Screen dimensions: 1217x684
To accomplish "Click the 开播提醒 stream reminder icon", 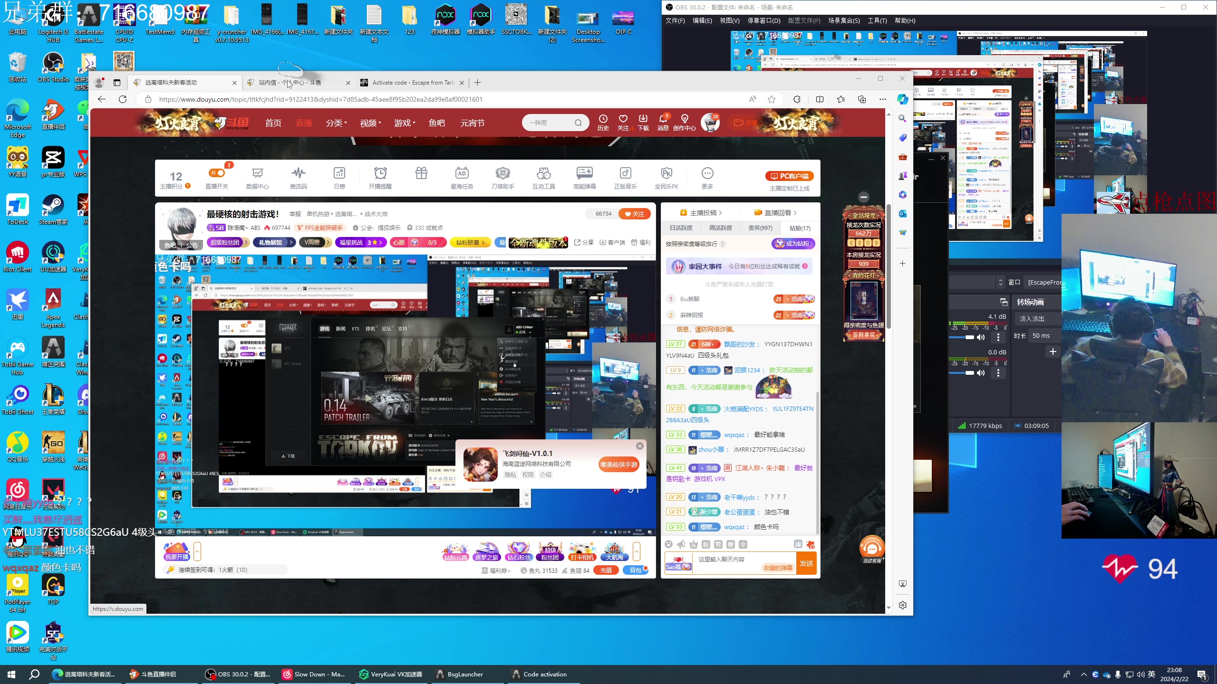I will click(380, 178).
